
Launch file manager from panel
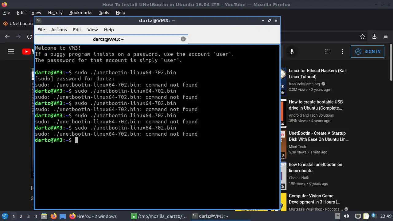44,216
